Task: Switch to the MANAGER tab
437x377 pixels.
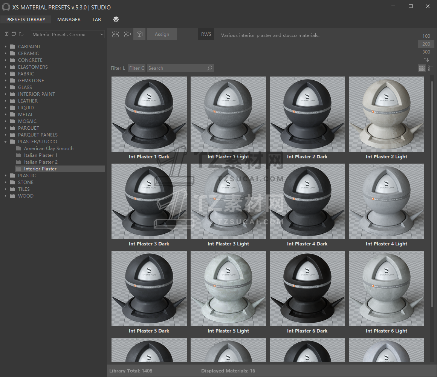Action: click(x=69, y=19)
